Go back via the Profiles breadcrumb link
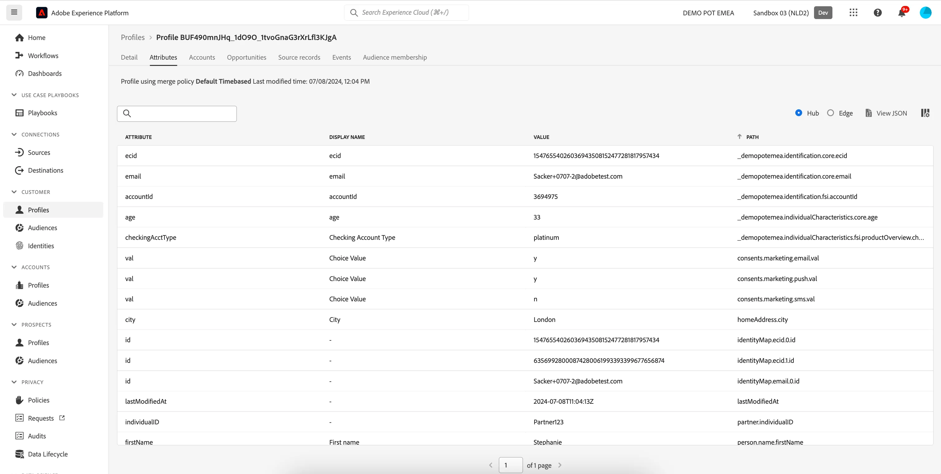Screen dimensions: 941x474 (x=133, y=37)
